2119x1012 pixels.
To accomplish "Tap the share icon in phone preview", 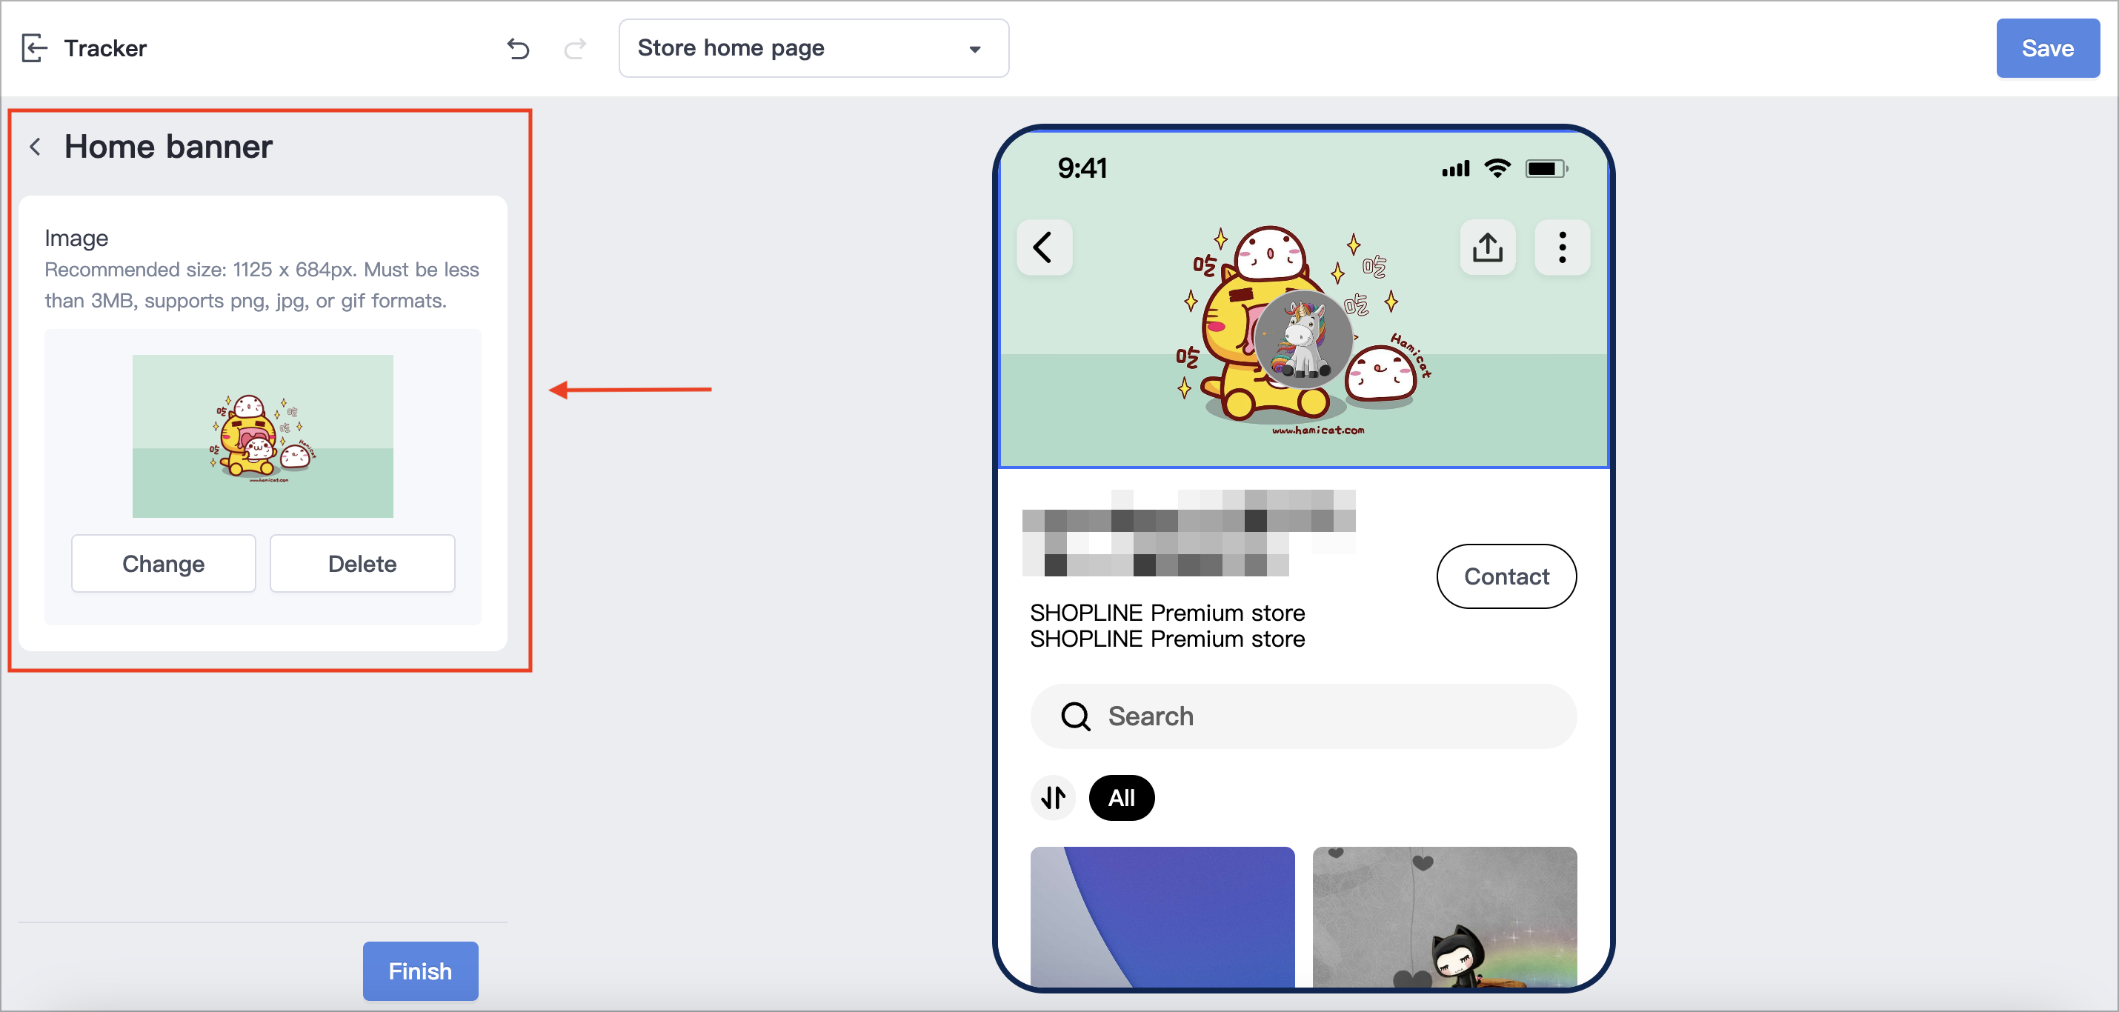I will 1487,247.
